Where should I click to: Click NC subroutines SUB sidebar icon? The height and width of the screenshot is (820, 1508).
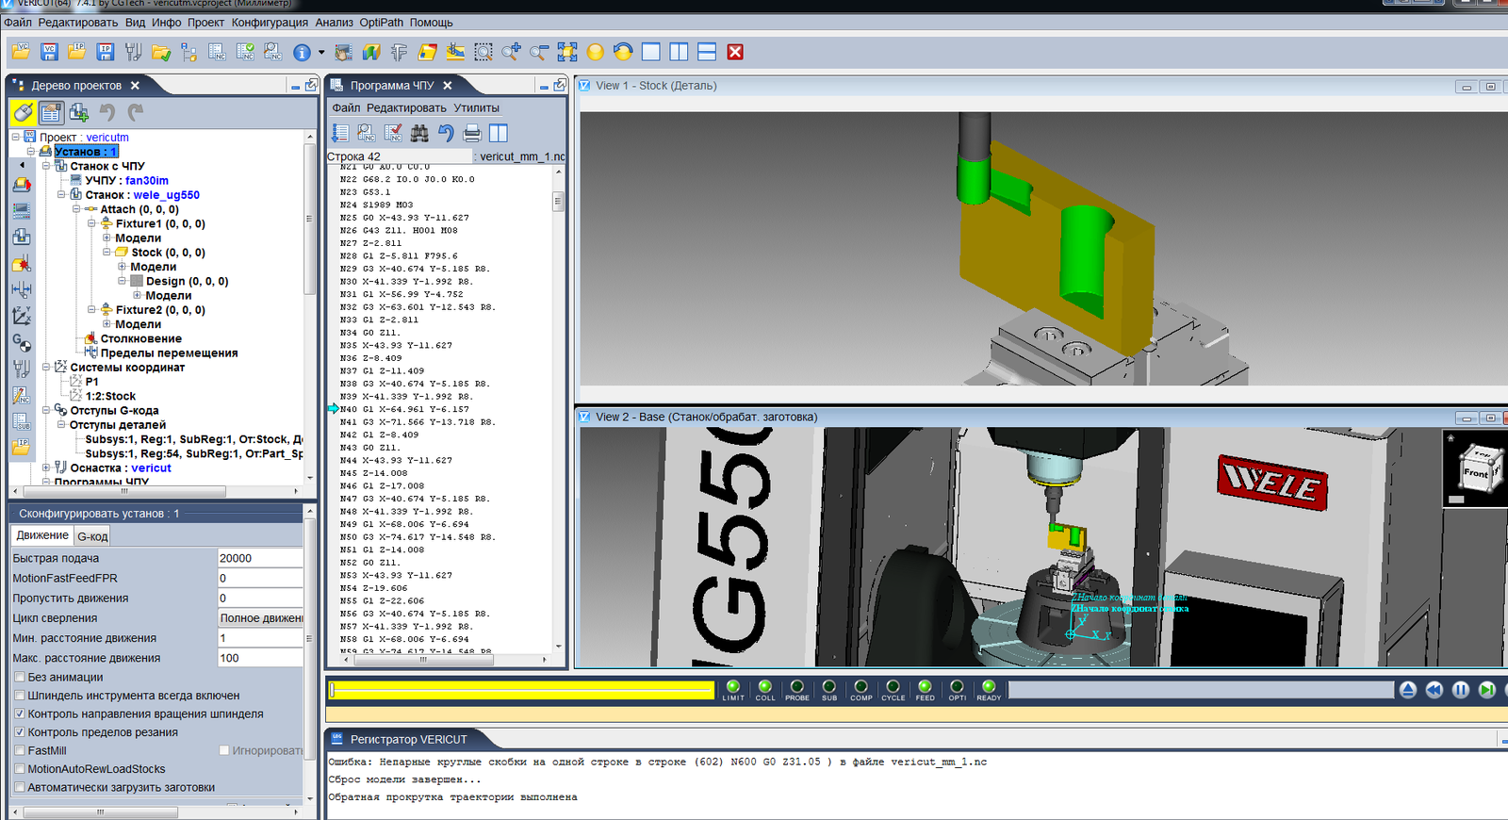[22, 421]
